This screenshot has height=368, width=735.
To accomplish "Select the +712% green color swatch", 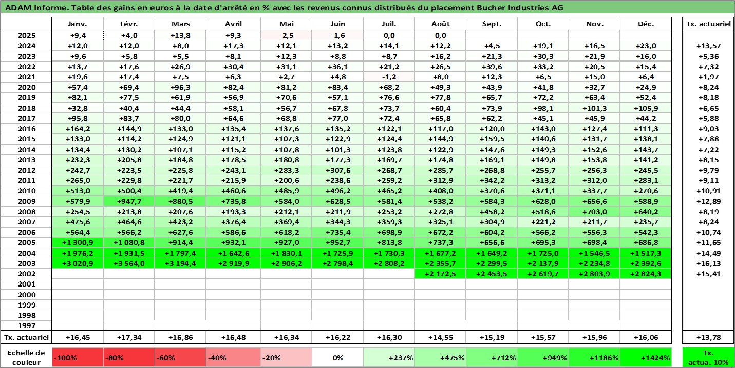I will pyautogui.click(x=492, y=358).
